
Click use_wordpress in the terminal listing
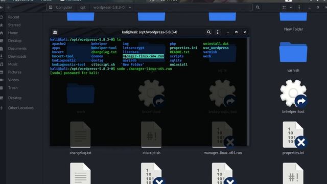216,48
